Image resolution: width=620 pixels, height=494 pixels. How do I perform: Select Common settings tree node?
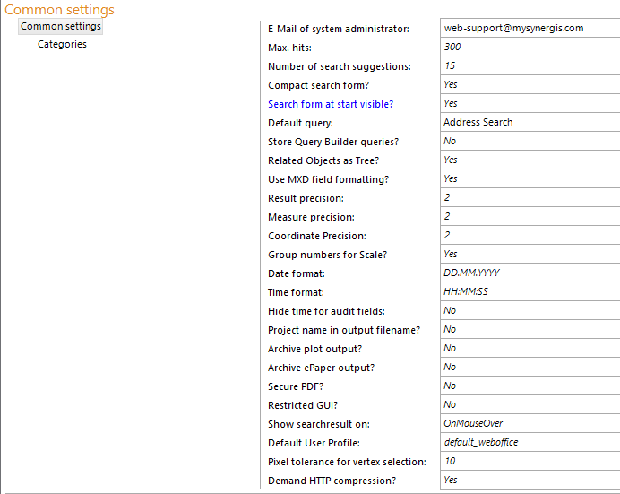(x=61, y=26)
